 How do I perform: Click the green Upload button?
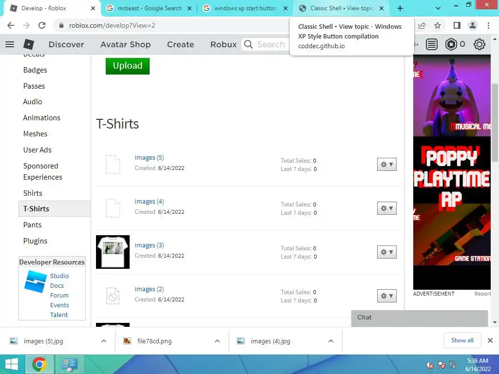tap(128, 66)
